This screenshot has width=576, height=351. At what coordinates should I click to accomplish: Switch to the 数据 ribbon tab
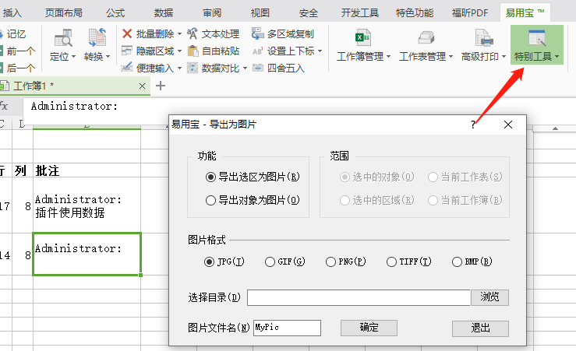tap(164, 13)
